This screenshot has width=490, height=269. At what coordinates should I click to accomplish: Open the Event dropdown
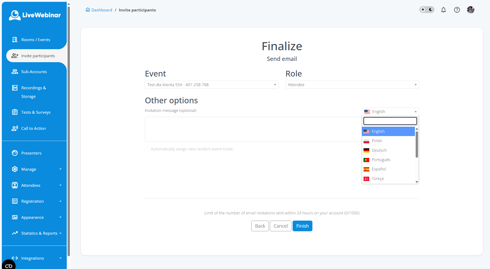(211, 85)
